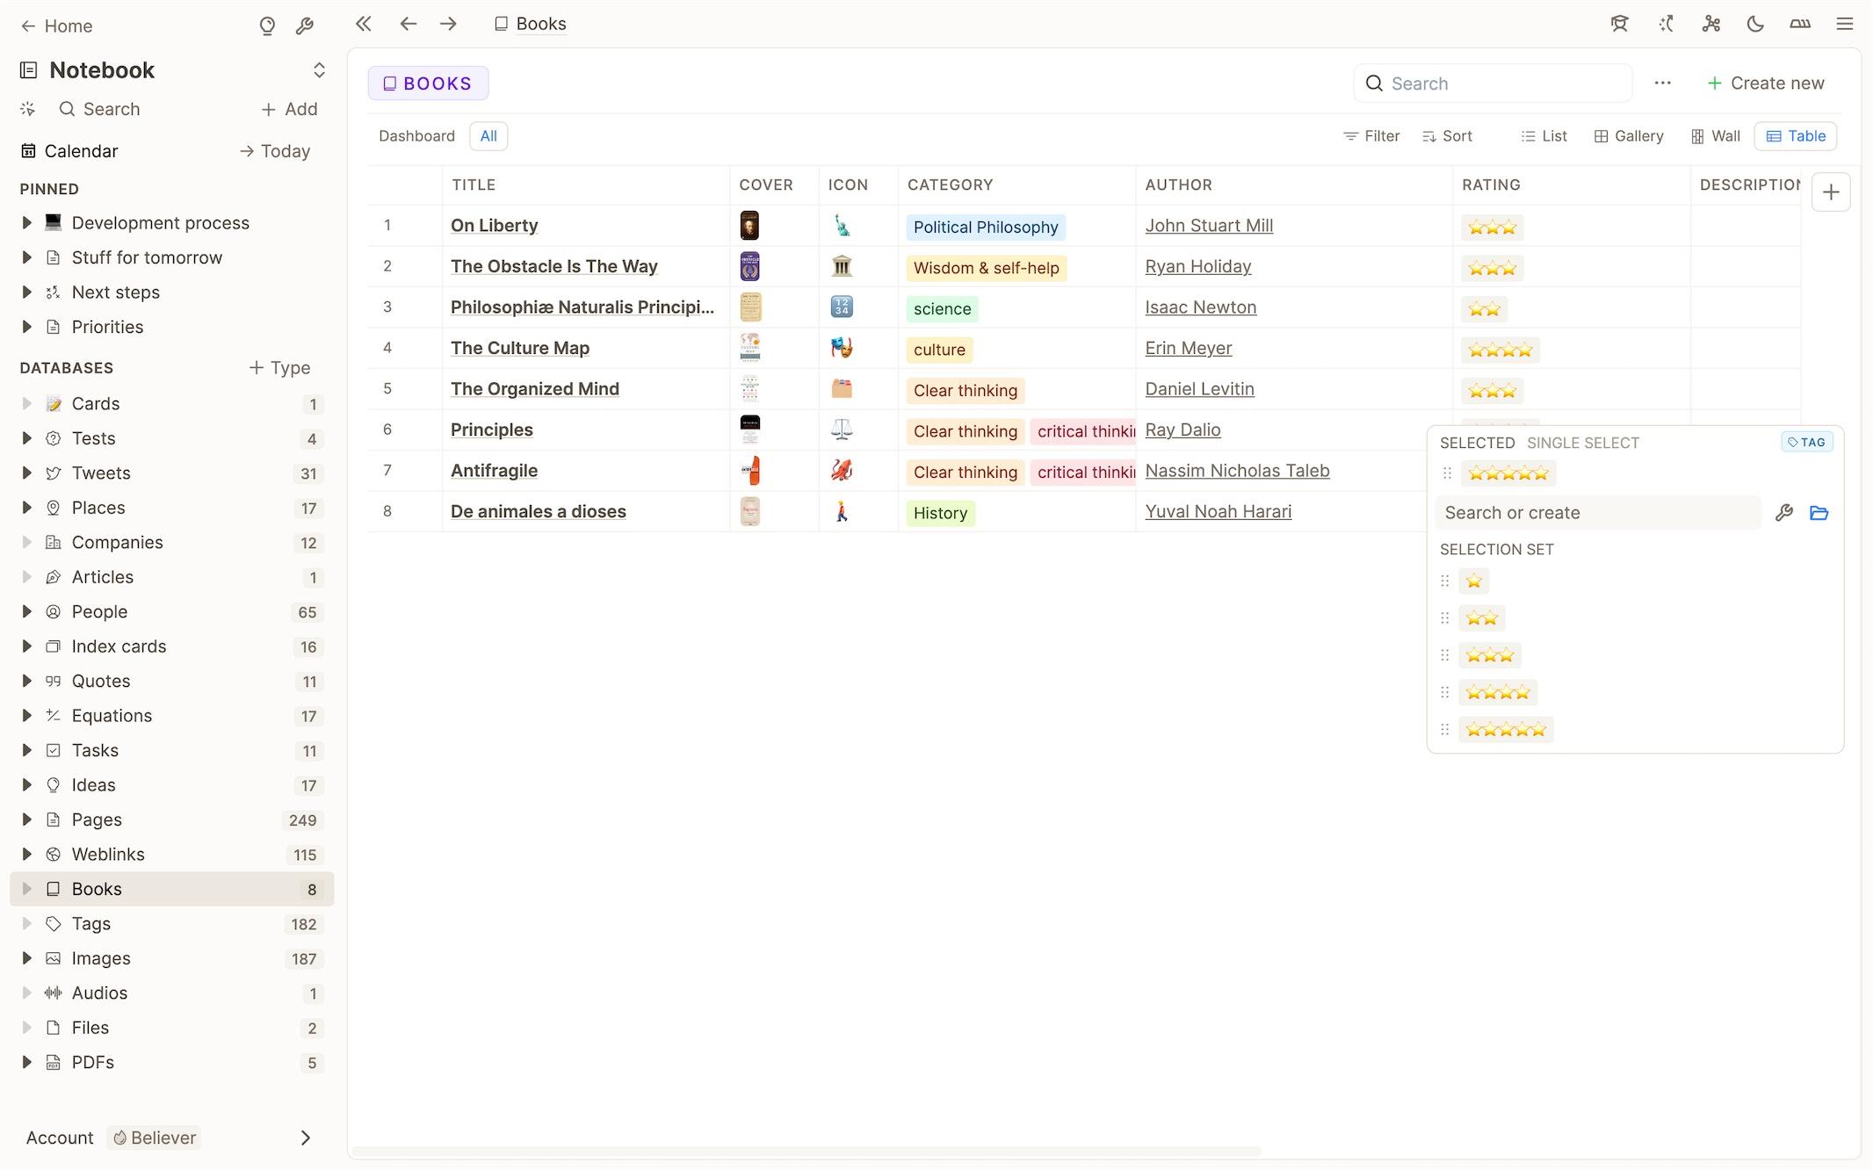Click the Search field above the table
This screenshot has height=1170, width=1873.
(x=1493, y=83)
